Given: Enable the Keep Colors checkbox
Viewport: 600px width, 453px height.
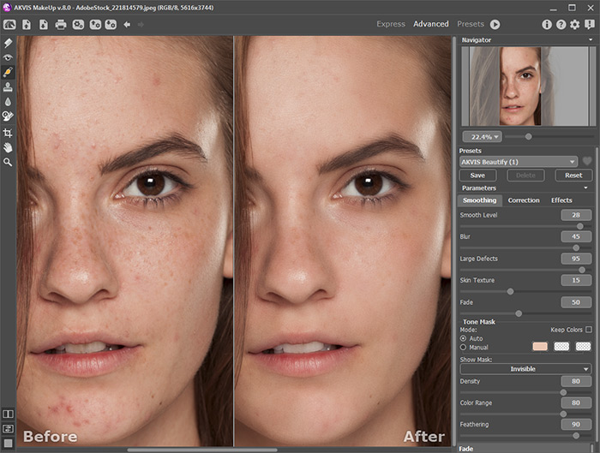Looking at the screenshot, I should coord(588,330).
